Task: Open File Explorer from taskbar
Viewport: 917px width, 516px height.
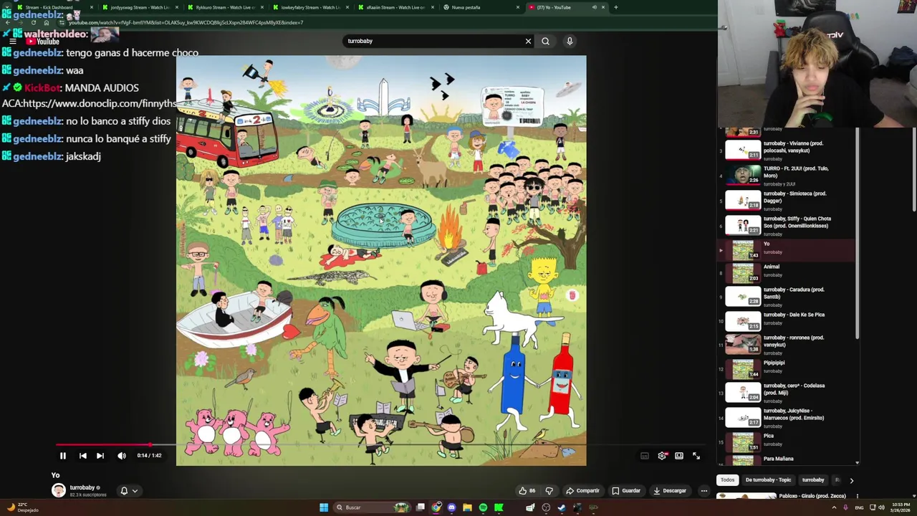Action: (467, 507)
